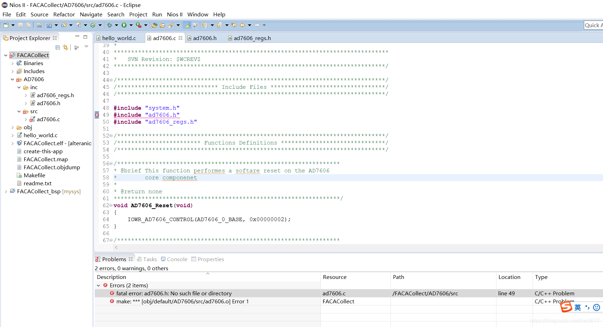Switch to the Console tab

coord(174,259)
